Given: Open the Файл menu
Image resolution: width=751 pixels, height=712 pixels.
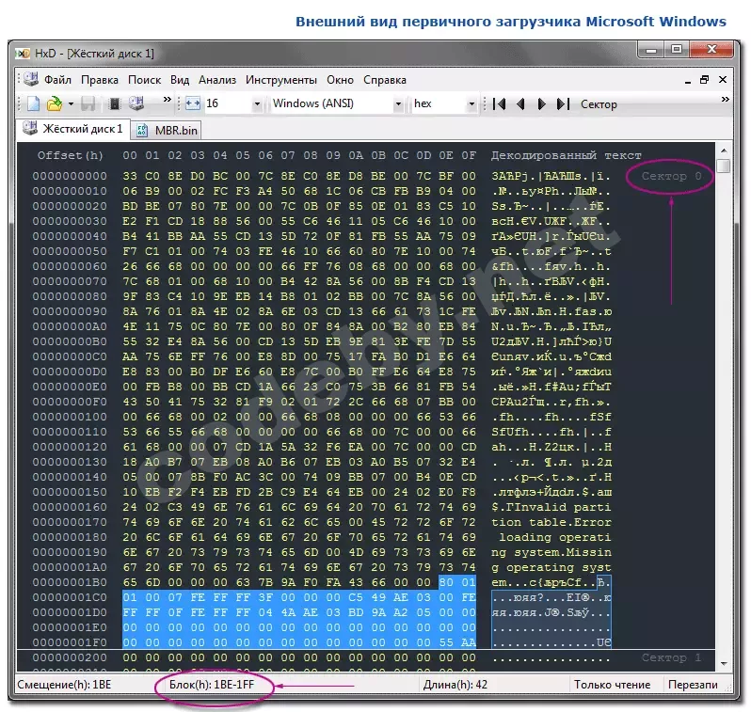Looking at the screenshot, I should point(58,80).
